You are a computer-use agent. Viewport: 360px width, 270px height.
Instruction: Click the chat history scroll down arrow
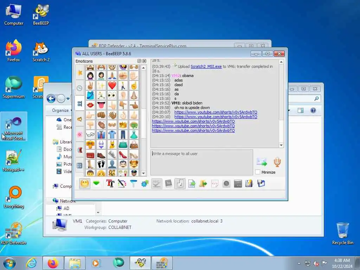[x=281, y=145]
